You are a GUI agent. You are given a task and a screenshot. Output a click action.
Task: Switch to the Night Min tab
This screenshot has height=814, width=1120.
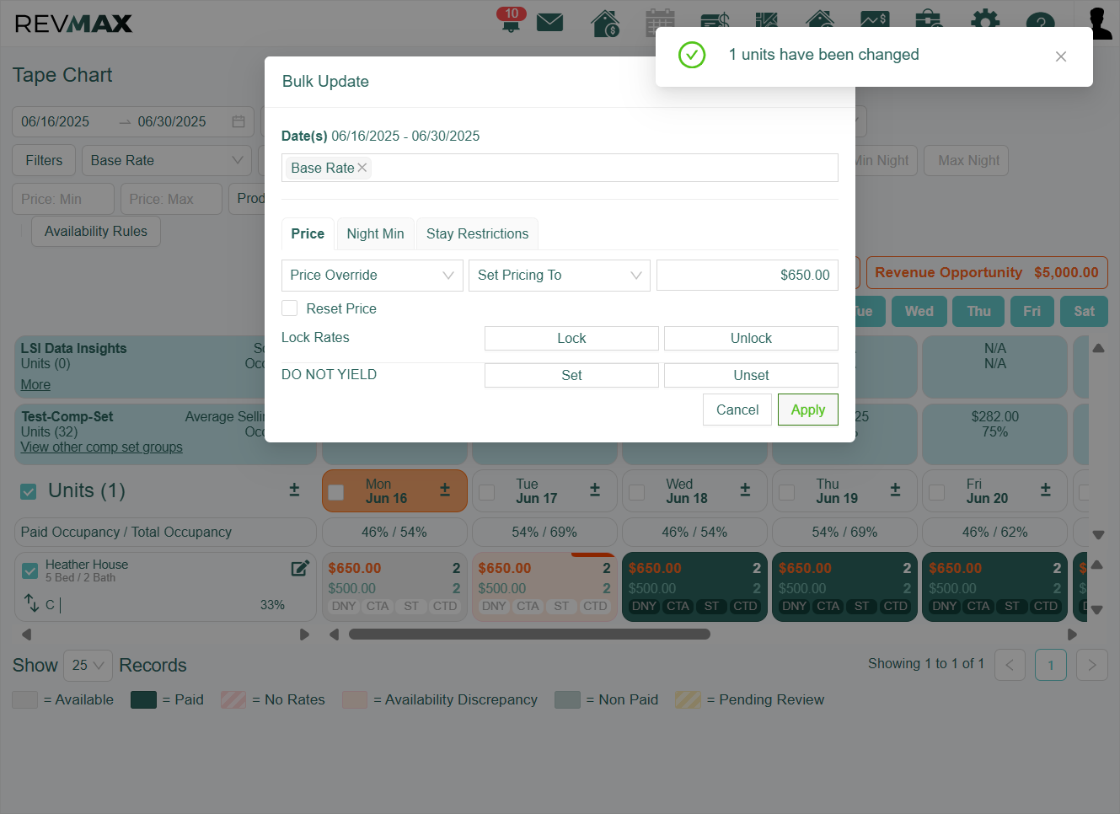[375, 233]
